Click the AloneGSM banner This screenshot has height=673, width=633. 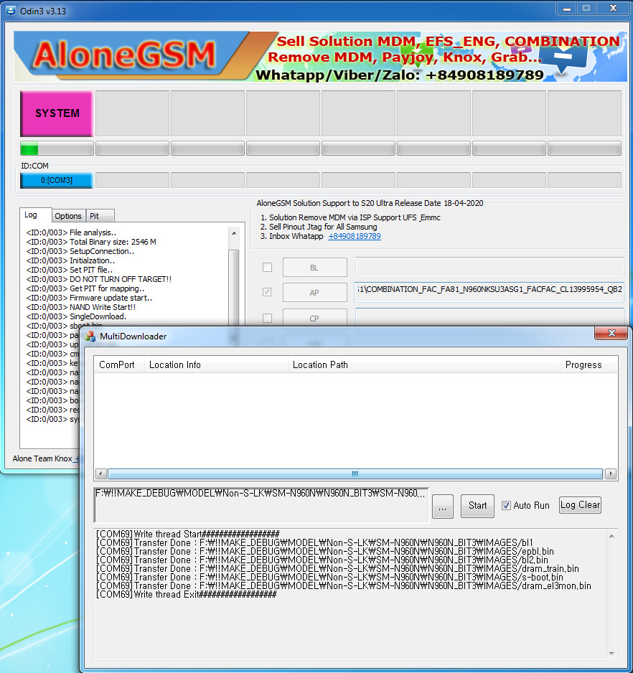tap(320, 56)
